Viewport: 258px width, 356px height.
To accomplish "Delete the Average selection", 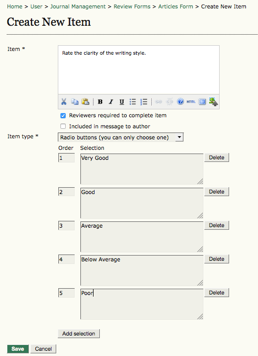I will click(x=216, y=225).
